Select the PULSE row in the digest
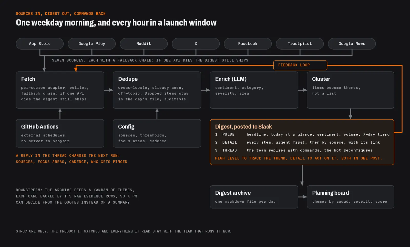 point(302,134)
